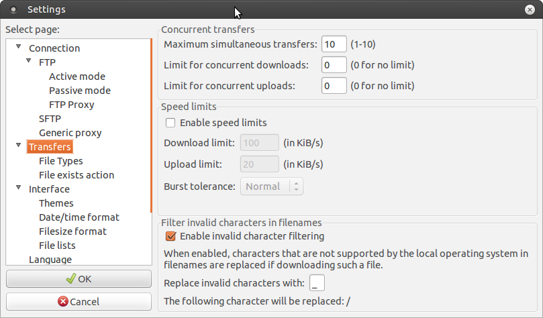Image resolution: width=543 pixels, height=318 pixels.
Task: Collapse the Connection tree node
Action: point(18,48)
